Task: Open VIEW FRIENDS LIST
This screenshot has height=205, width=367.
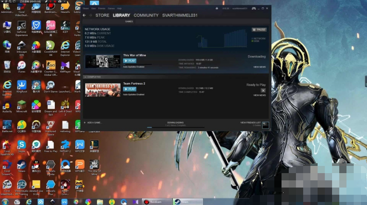Action: pos(250,123)
